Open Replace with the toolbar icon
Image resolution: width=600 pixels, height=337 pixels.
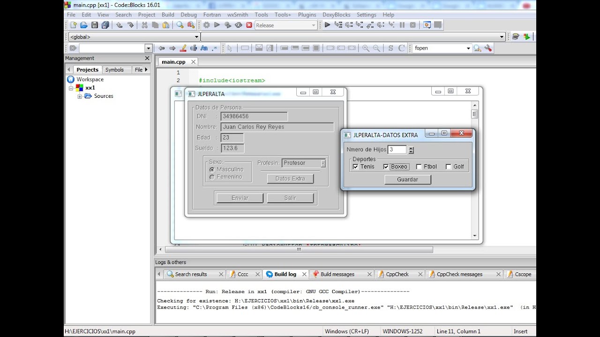coord(191,25)
